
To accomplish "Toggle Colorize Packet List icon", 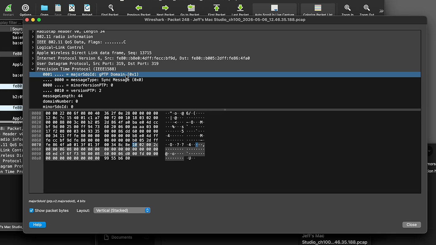I will [x=318, y=8].
